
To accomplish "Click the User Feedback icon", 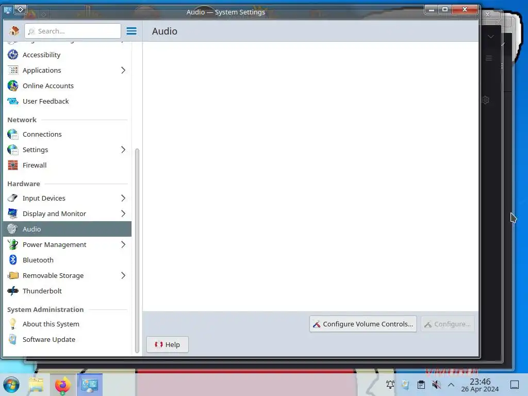I will [x=13, y=101].
